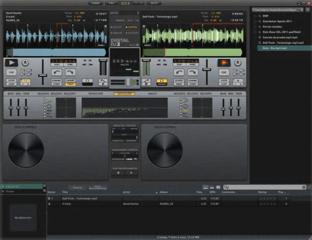This screenshot has height=240, width=312.
Task: Click the right pitch-bend arrow on Deck A
Action: 70,73
